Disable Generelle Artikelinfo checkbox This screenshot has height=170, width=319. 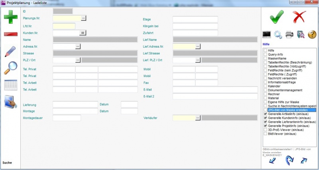265,114
